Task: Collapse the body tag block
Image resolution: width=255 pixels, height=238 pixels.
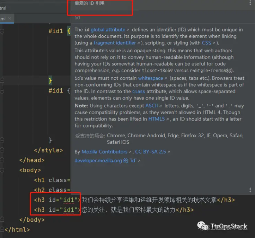Action: coord(2,170)
